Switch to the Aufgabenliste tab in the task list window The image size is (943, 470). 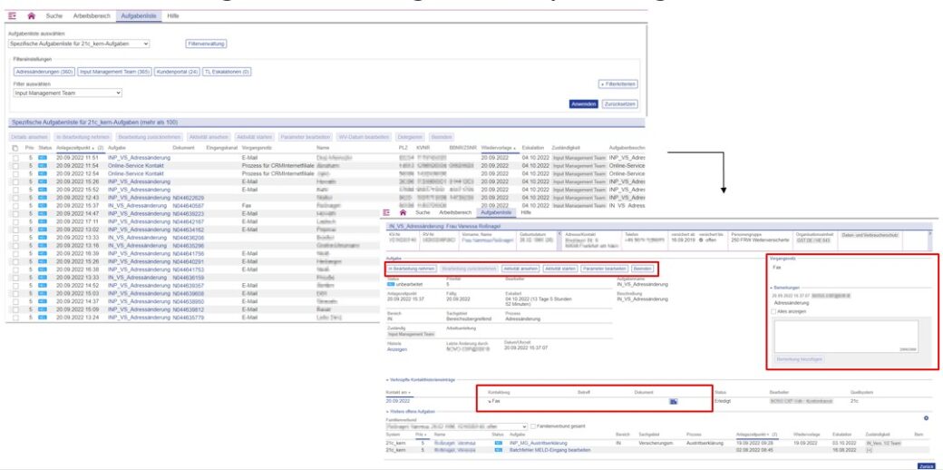pos(139,16)
